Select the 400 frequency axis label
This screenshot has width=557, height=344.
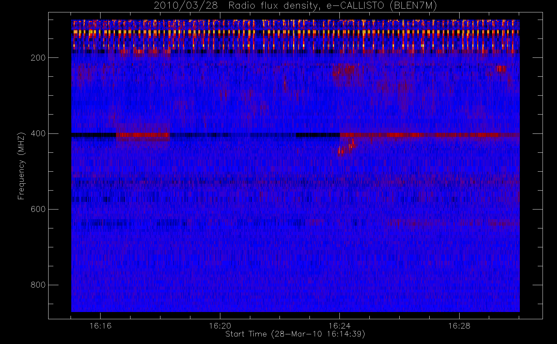point(38,133)
